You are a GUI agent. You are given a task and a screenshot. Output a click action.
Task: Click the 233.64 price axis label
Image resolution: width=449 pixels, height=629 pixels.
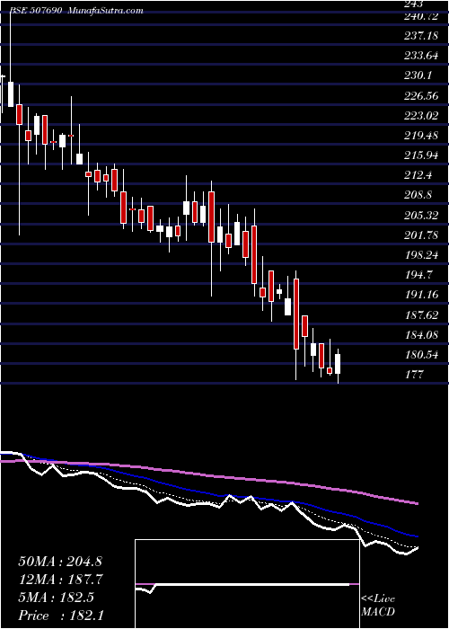click(420, 56)
